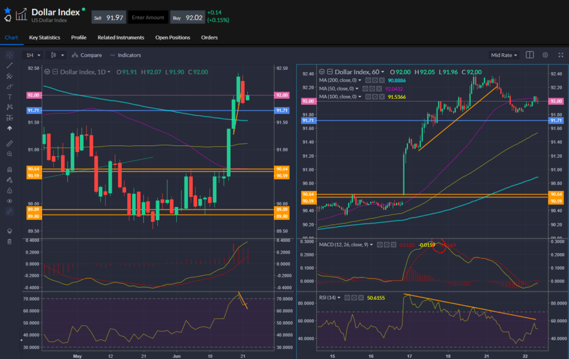Image resolution: width=569 pixels, height=359 pixels.
Task: Enter fullscreen chart mode
Action: [x=561, y=55]
